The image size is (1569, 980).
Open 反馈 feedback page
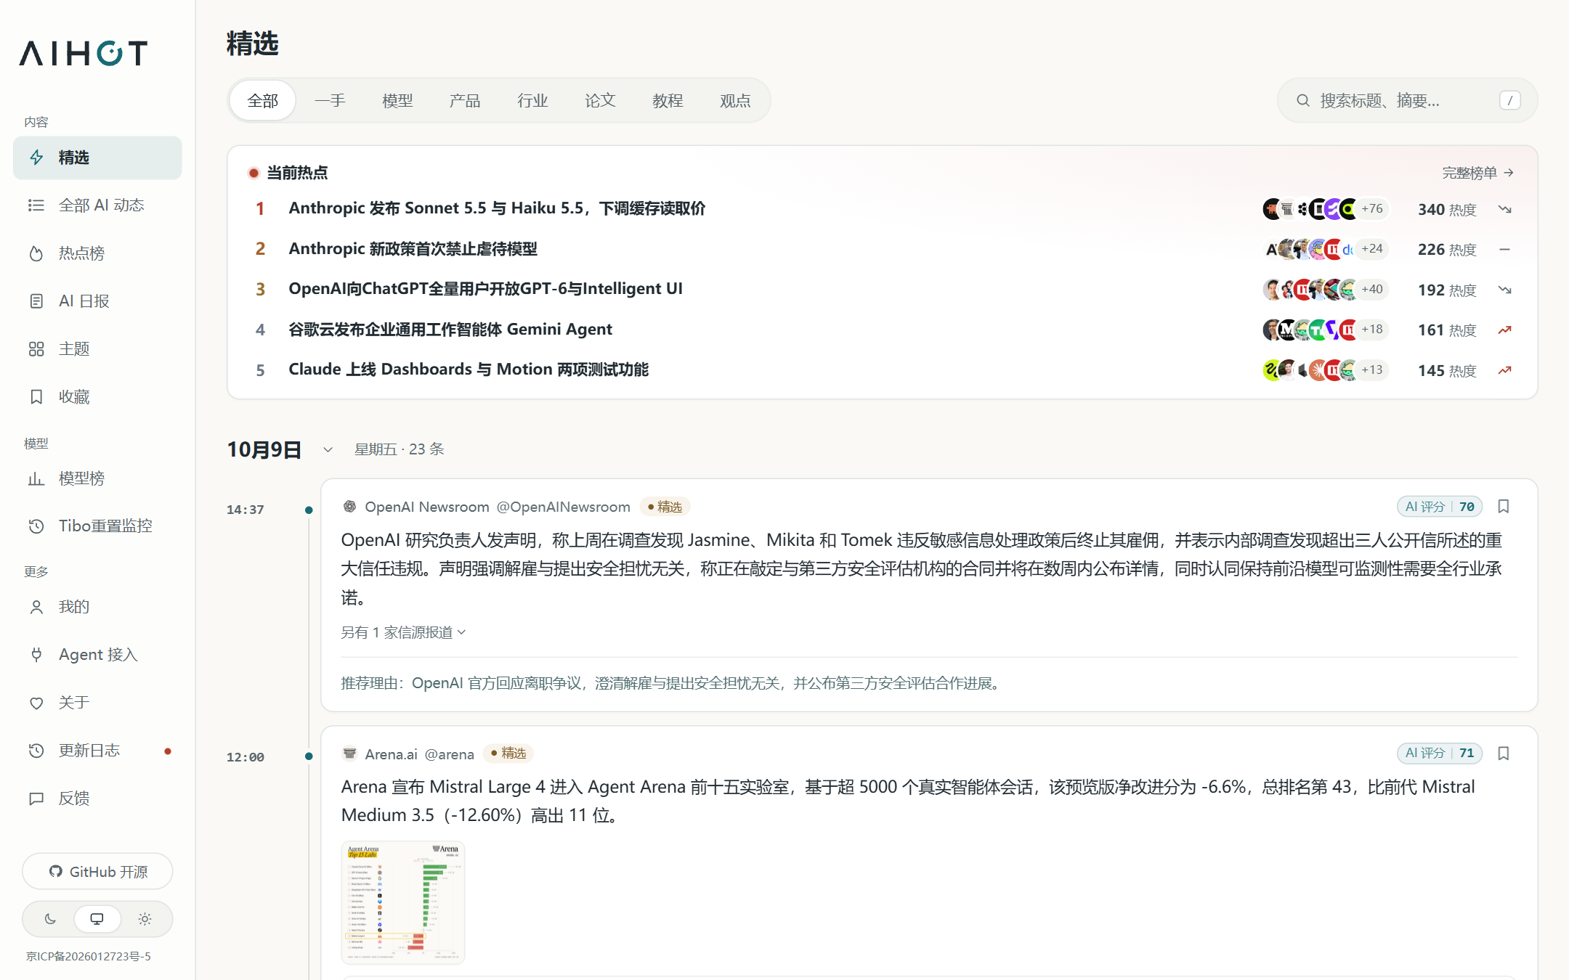point(97,799)
